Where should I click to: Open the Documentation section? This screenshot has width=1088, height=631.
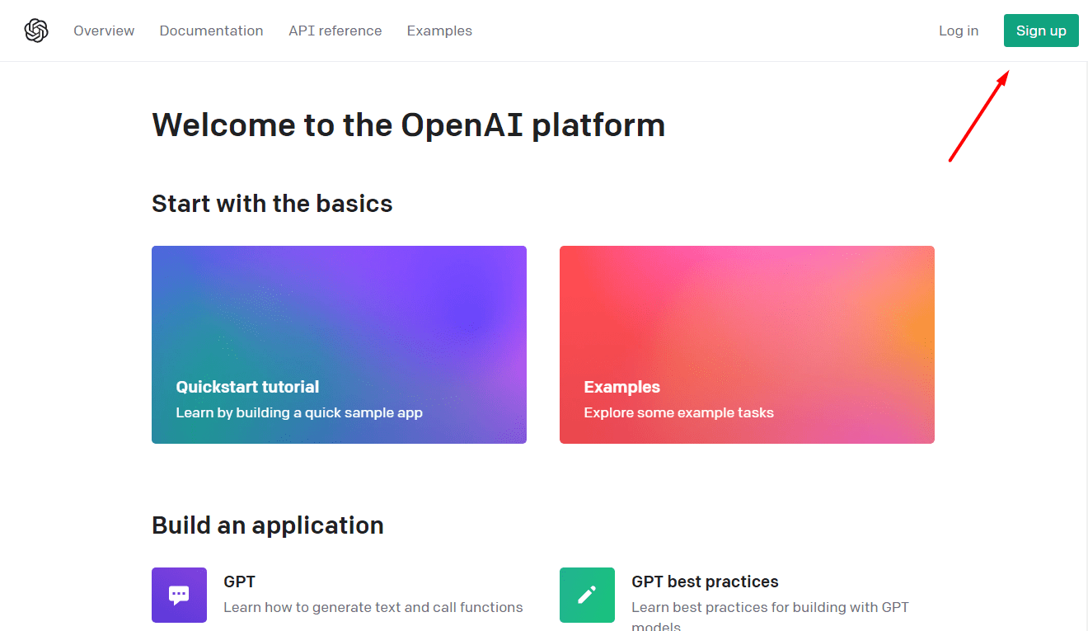211,31
